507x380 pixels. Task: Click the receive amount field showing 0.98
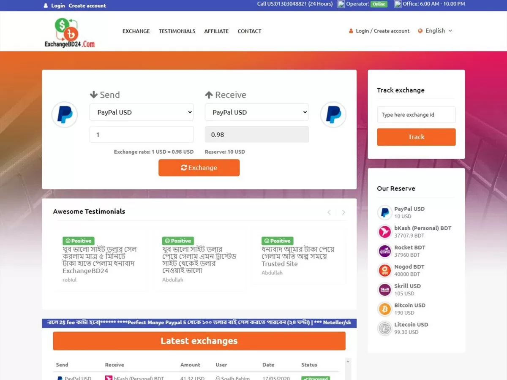pyautogui.click(x=257, y=134)
